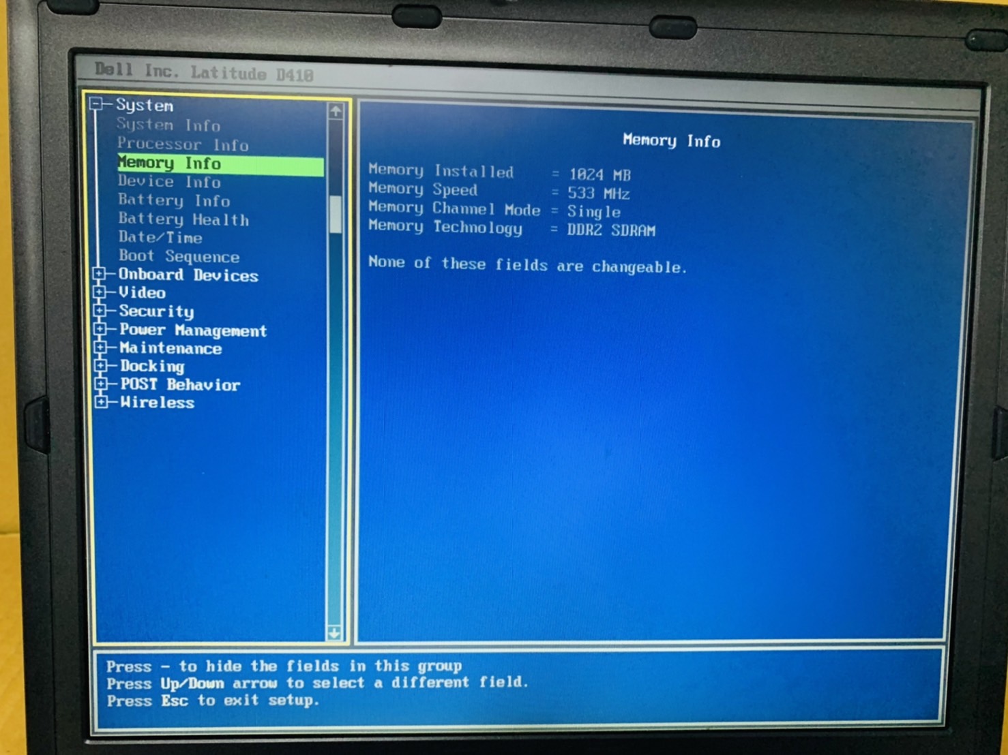1008x755 pixels.
Task: Expand the Security group
Action: point(100,311)
